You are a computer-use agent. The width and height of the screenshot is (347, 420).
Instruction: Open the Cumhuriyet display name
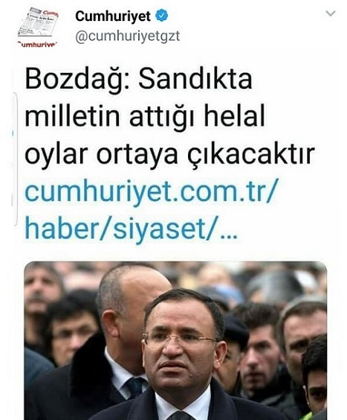click(x=112, y=16)
